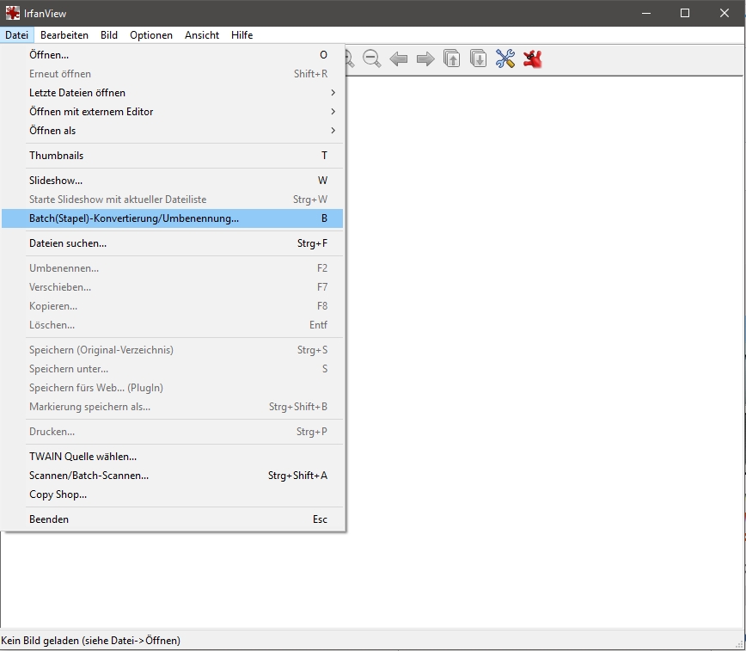746x651 pixels.
Task: Select Copy Shop... menu item
Action: point(172,494)
